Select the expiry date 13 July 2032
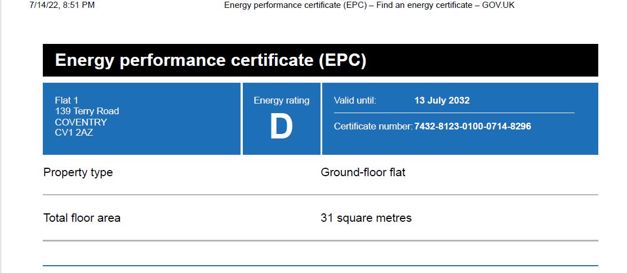The image size is (627, 273). pos(442,101)
